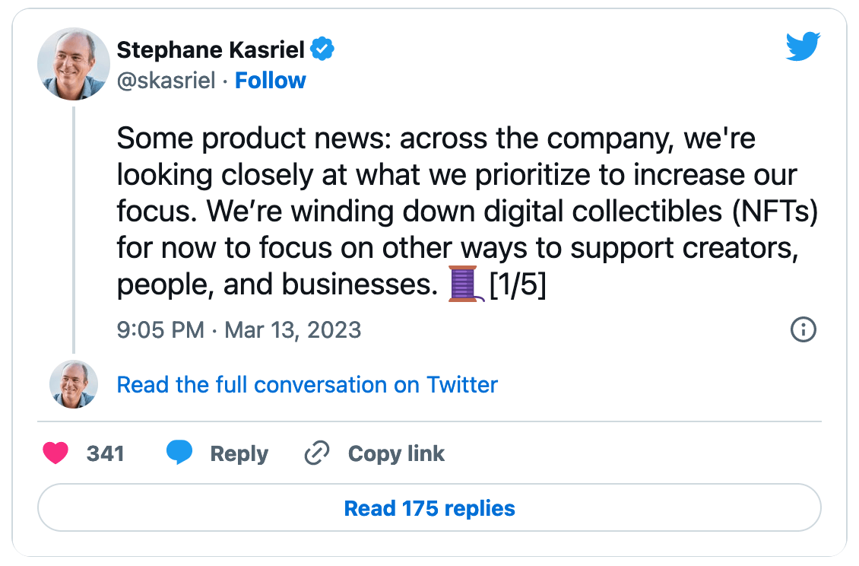
Task: Like the tweet with the heart icon
Action: (55, 454)
